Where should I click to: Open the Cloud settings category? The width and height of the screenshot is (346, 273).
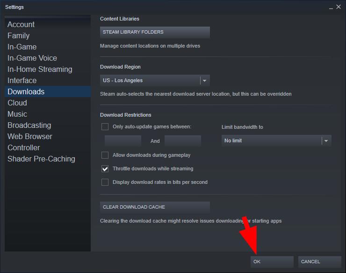coord(48,103)
